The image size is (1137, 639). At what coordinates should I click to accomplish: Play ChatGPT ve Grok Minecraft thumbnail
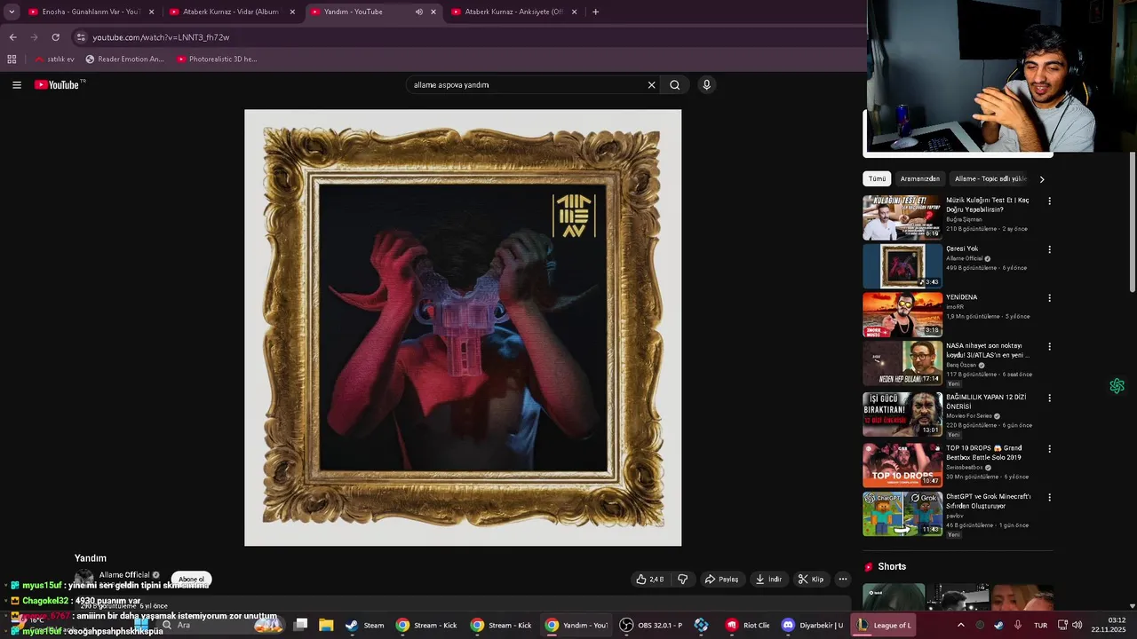[x=902, y=514]
